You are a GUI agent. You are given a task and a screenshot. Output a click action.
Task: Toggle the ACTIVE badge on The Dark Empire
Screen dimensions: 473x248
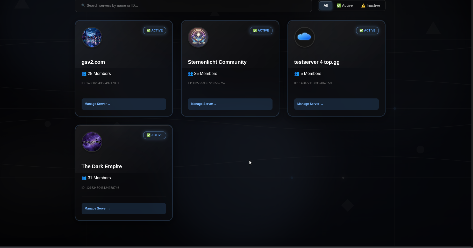coord(155,135)
